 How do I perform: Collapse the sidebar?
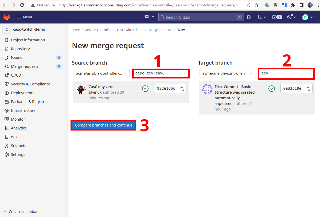21,211
